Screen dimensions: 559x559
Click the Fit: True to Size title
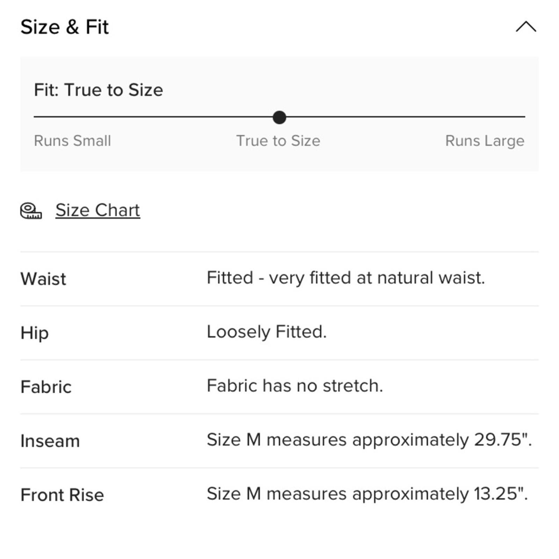click(99, 90)
